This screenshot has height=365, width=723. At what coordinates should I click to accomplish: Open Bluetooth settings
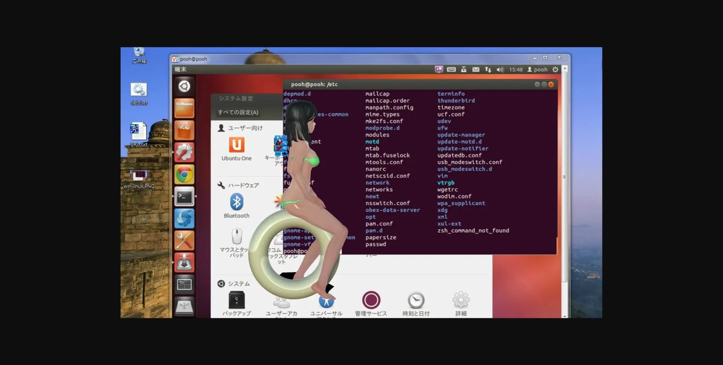pyautogui.click(x=236, y=206)
